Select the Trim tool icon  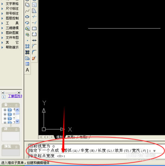34,17
